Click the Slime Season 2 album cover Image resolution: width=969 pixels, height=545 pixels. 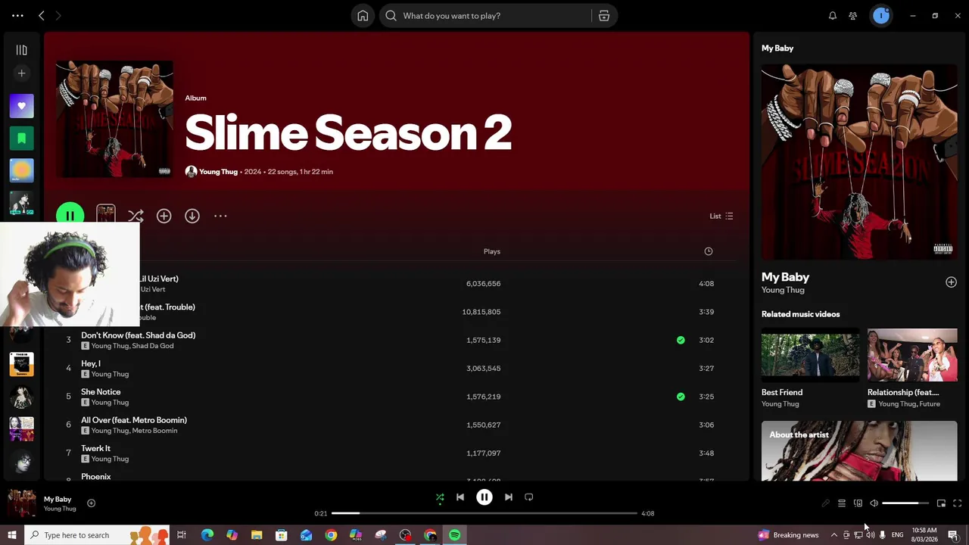click(x=114, y=120)
